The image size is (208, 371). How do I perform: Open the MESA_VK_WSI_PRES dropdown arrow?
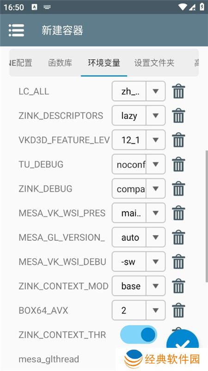155,213
